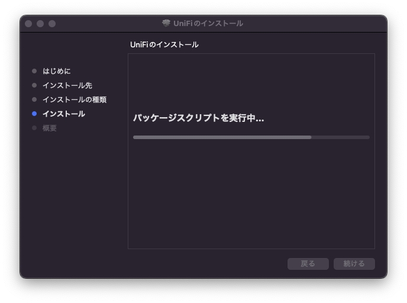Screen dimensions: 407x303
Task: Select the current インストール step
Action: (x=64, y=114)
